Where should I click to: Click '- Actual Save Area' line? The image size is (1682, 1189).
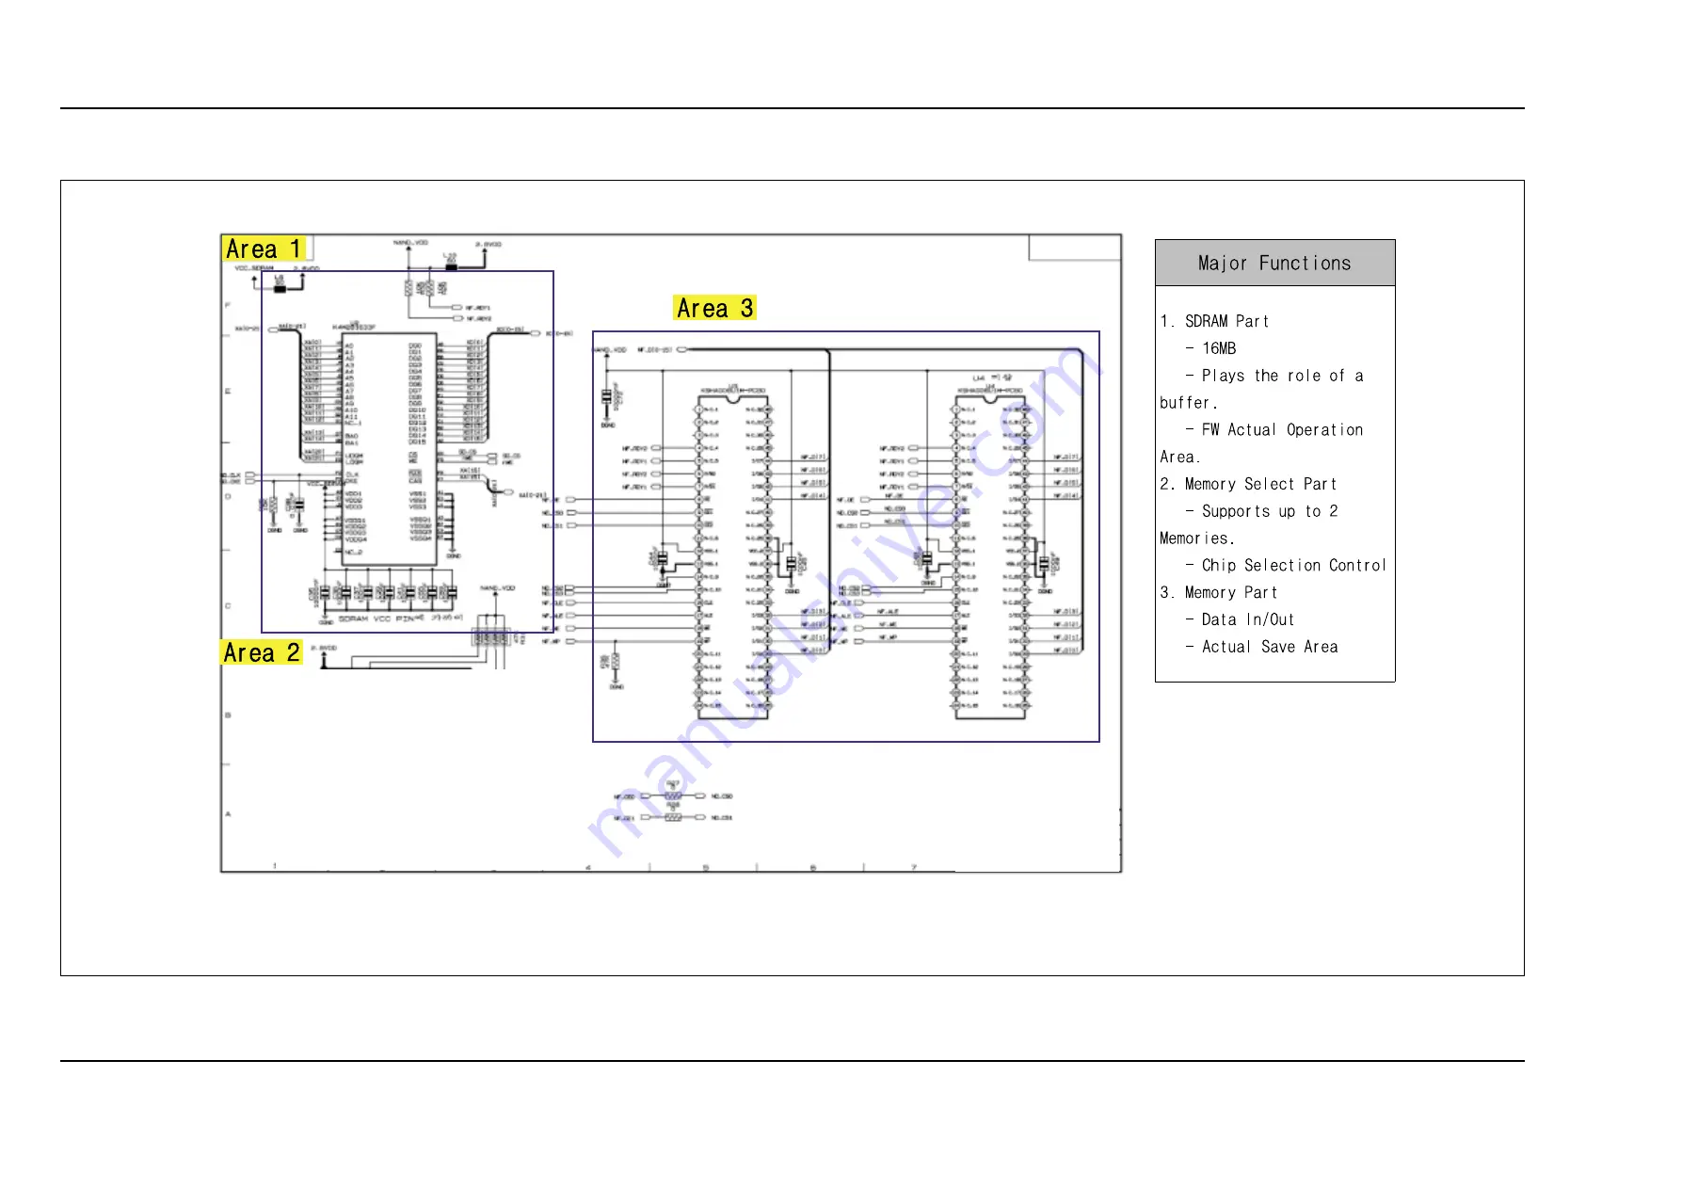1261,647
